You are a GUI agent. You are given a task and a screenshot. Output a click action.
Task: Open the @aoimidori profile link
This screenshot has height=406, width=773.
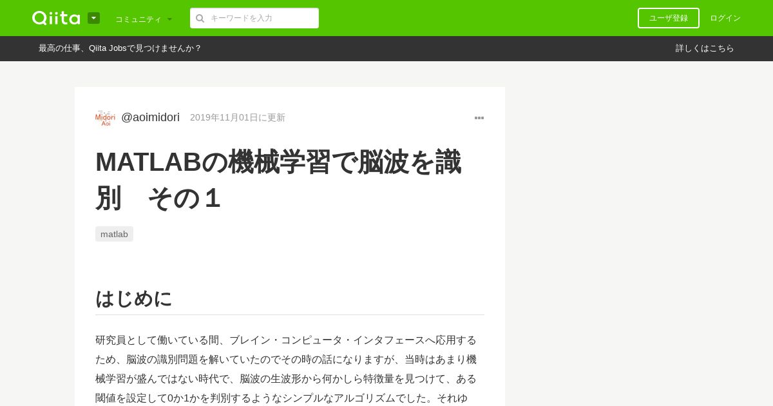pyautogui.click(x=150, y=117)
